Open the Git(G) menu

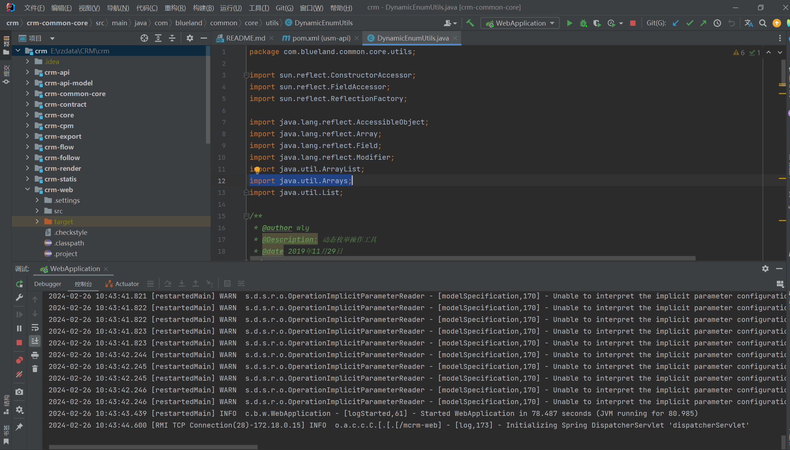coord(284,7)
